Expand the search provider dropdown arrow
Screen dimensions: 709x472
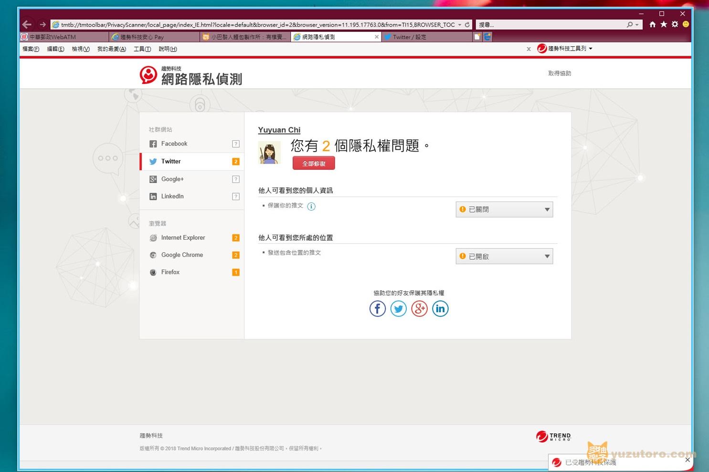tap(637, 24)
